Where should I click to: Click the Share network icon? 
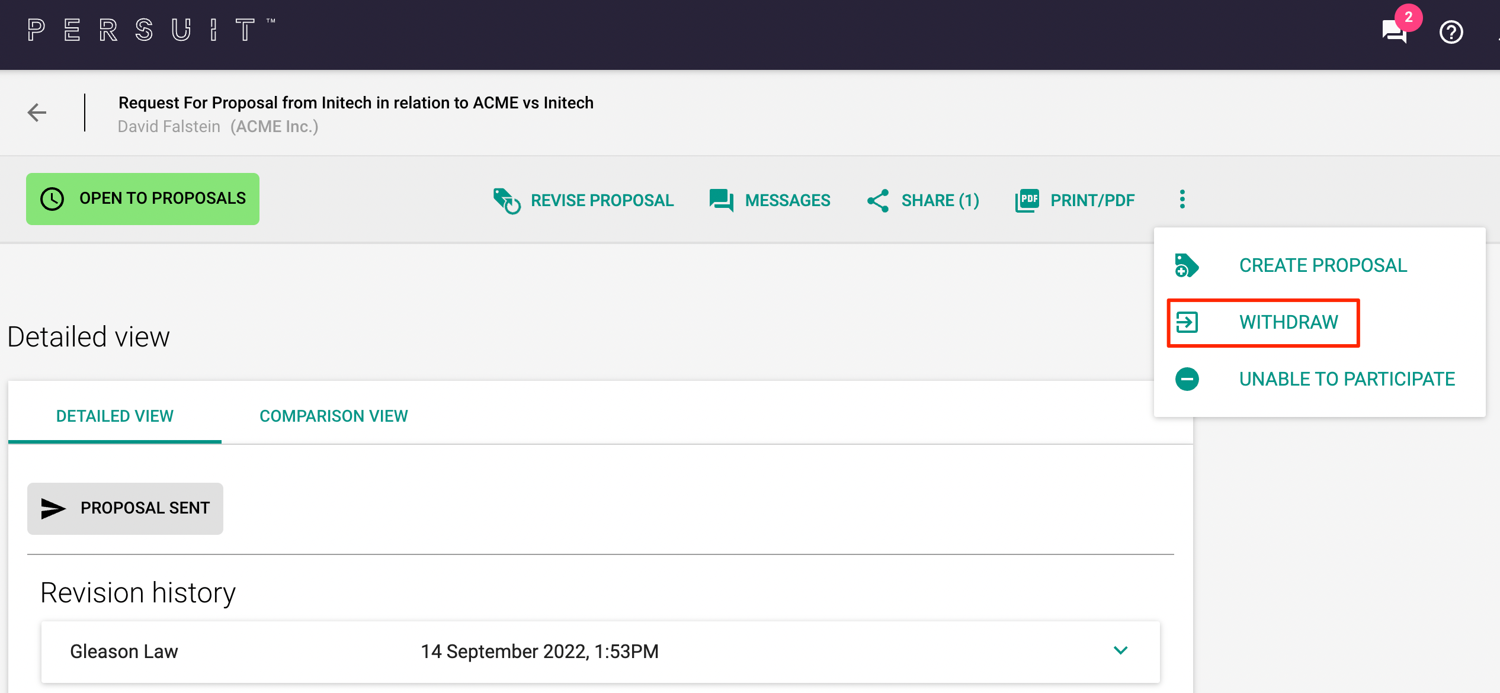point(877,200)
